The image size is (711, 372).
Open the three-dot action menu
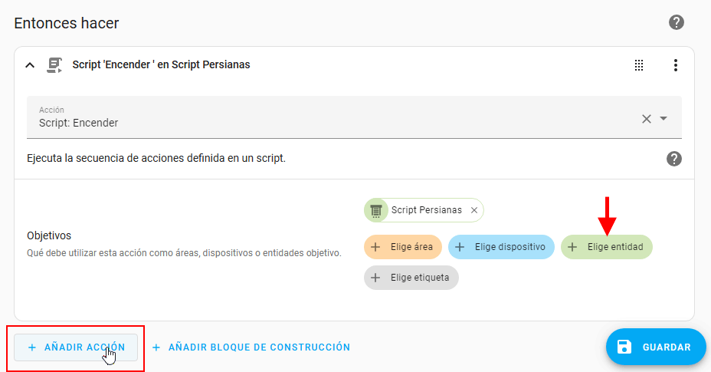click(x=675, y=65)
